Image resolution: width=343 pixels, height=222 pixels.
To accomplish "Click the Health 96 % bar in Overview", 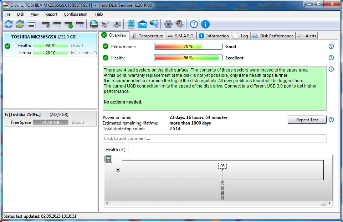I will coord(188,58).
